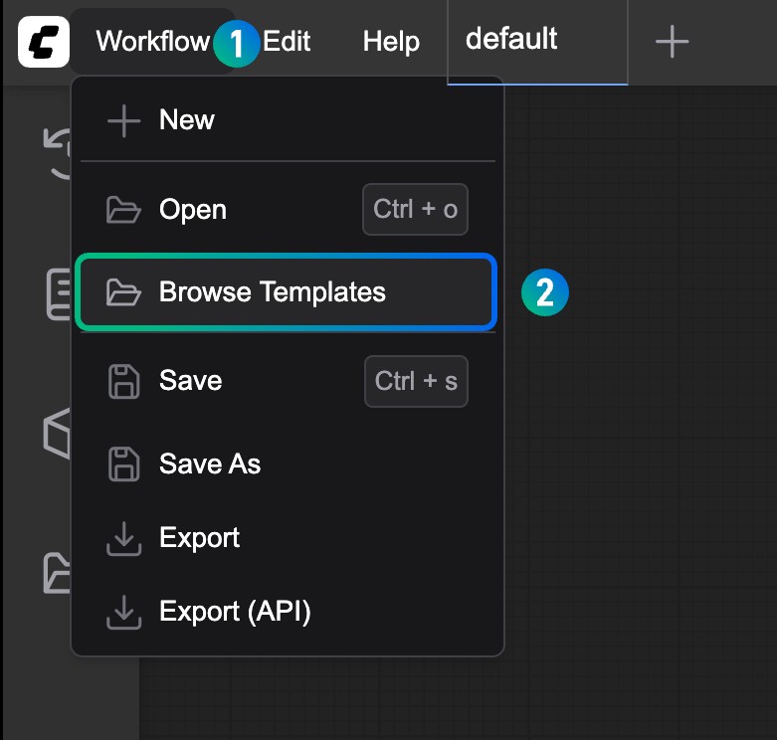The width and height of the screenshot is (777, 740).
Task: Select Browse Templates menu entry
Action: pos(273,292)
